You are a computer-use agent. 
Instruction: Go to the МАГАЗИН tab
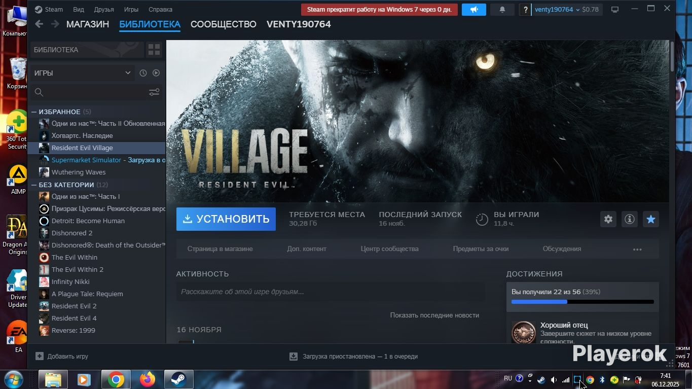(88, 24)
